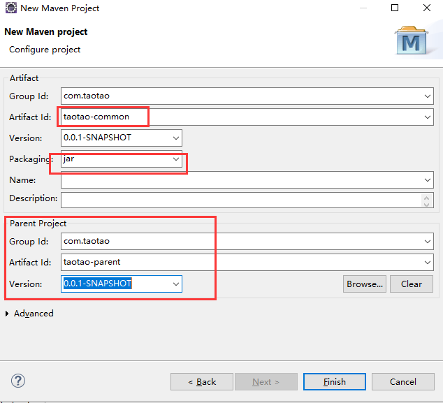
Task: Cancel the New Maven Project dialog
Action: pyautogui.click(x=403, y=382)
